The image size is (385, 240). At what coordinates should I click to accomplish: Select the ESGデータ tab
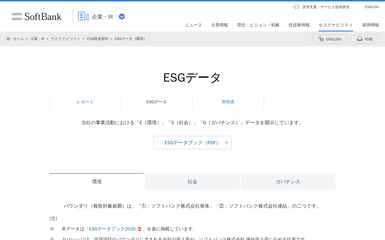point(157,102)
